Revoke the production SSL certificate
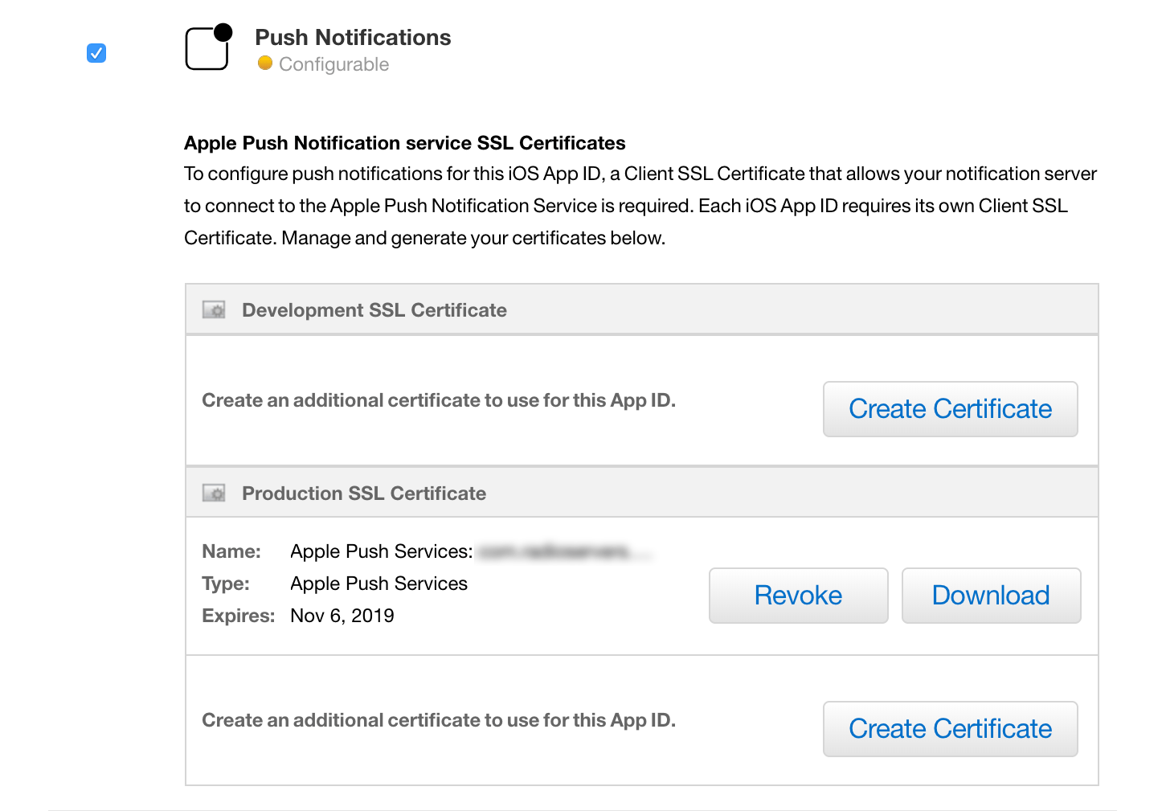 tap(797, 596)
